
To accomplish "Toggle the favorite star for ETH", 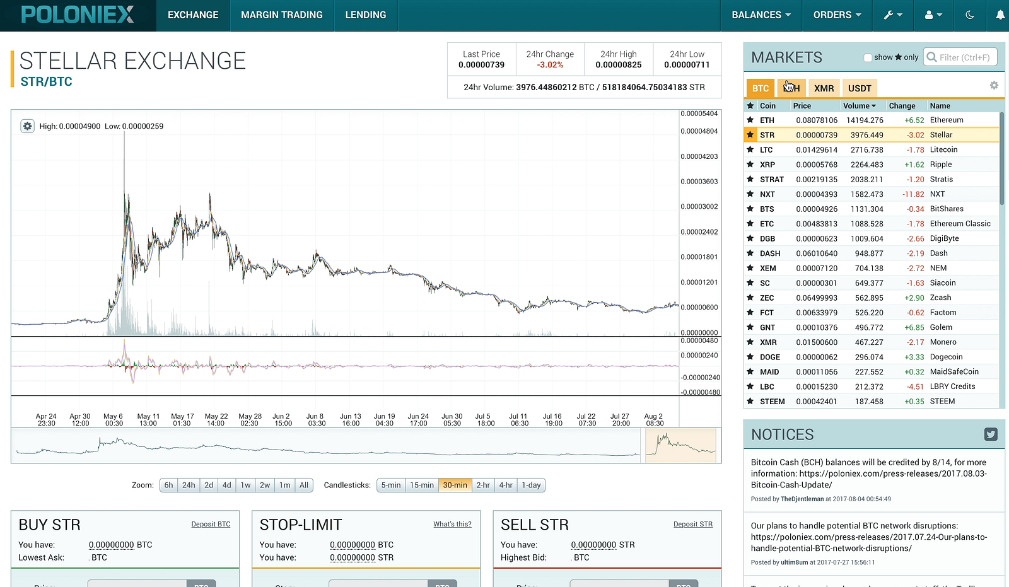I will coord(750,120).
